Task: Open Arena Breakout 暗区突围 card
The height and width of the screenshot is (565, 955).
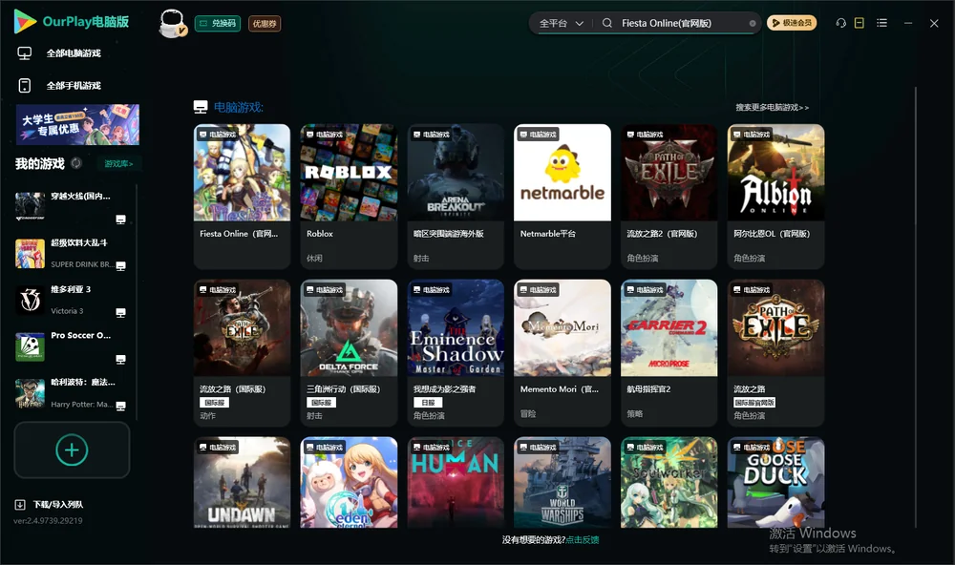Action: 456,196
